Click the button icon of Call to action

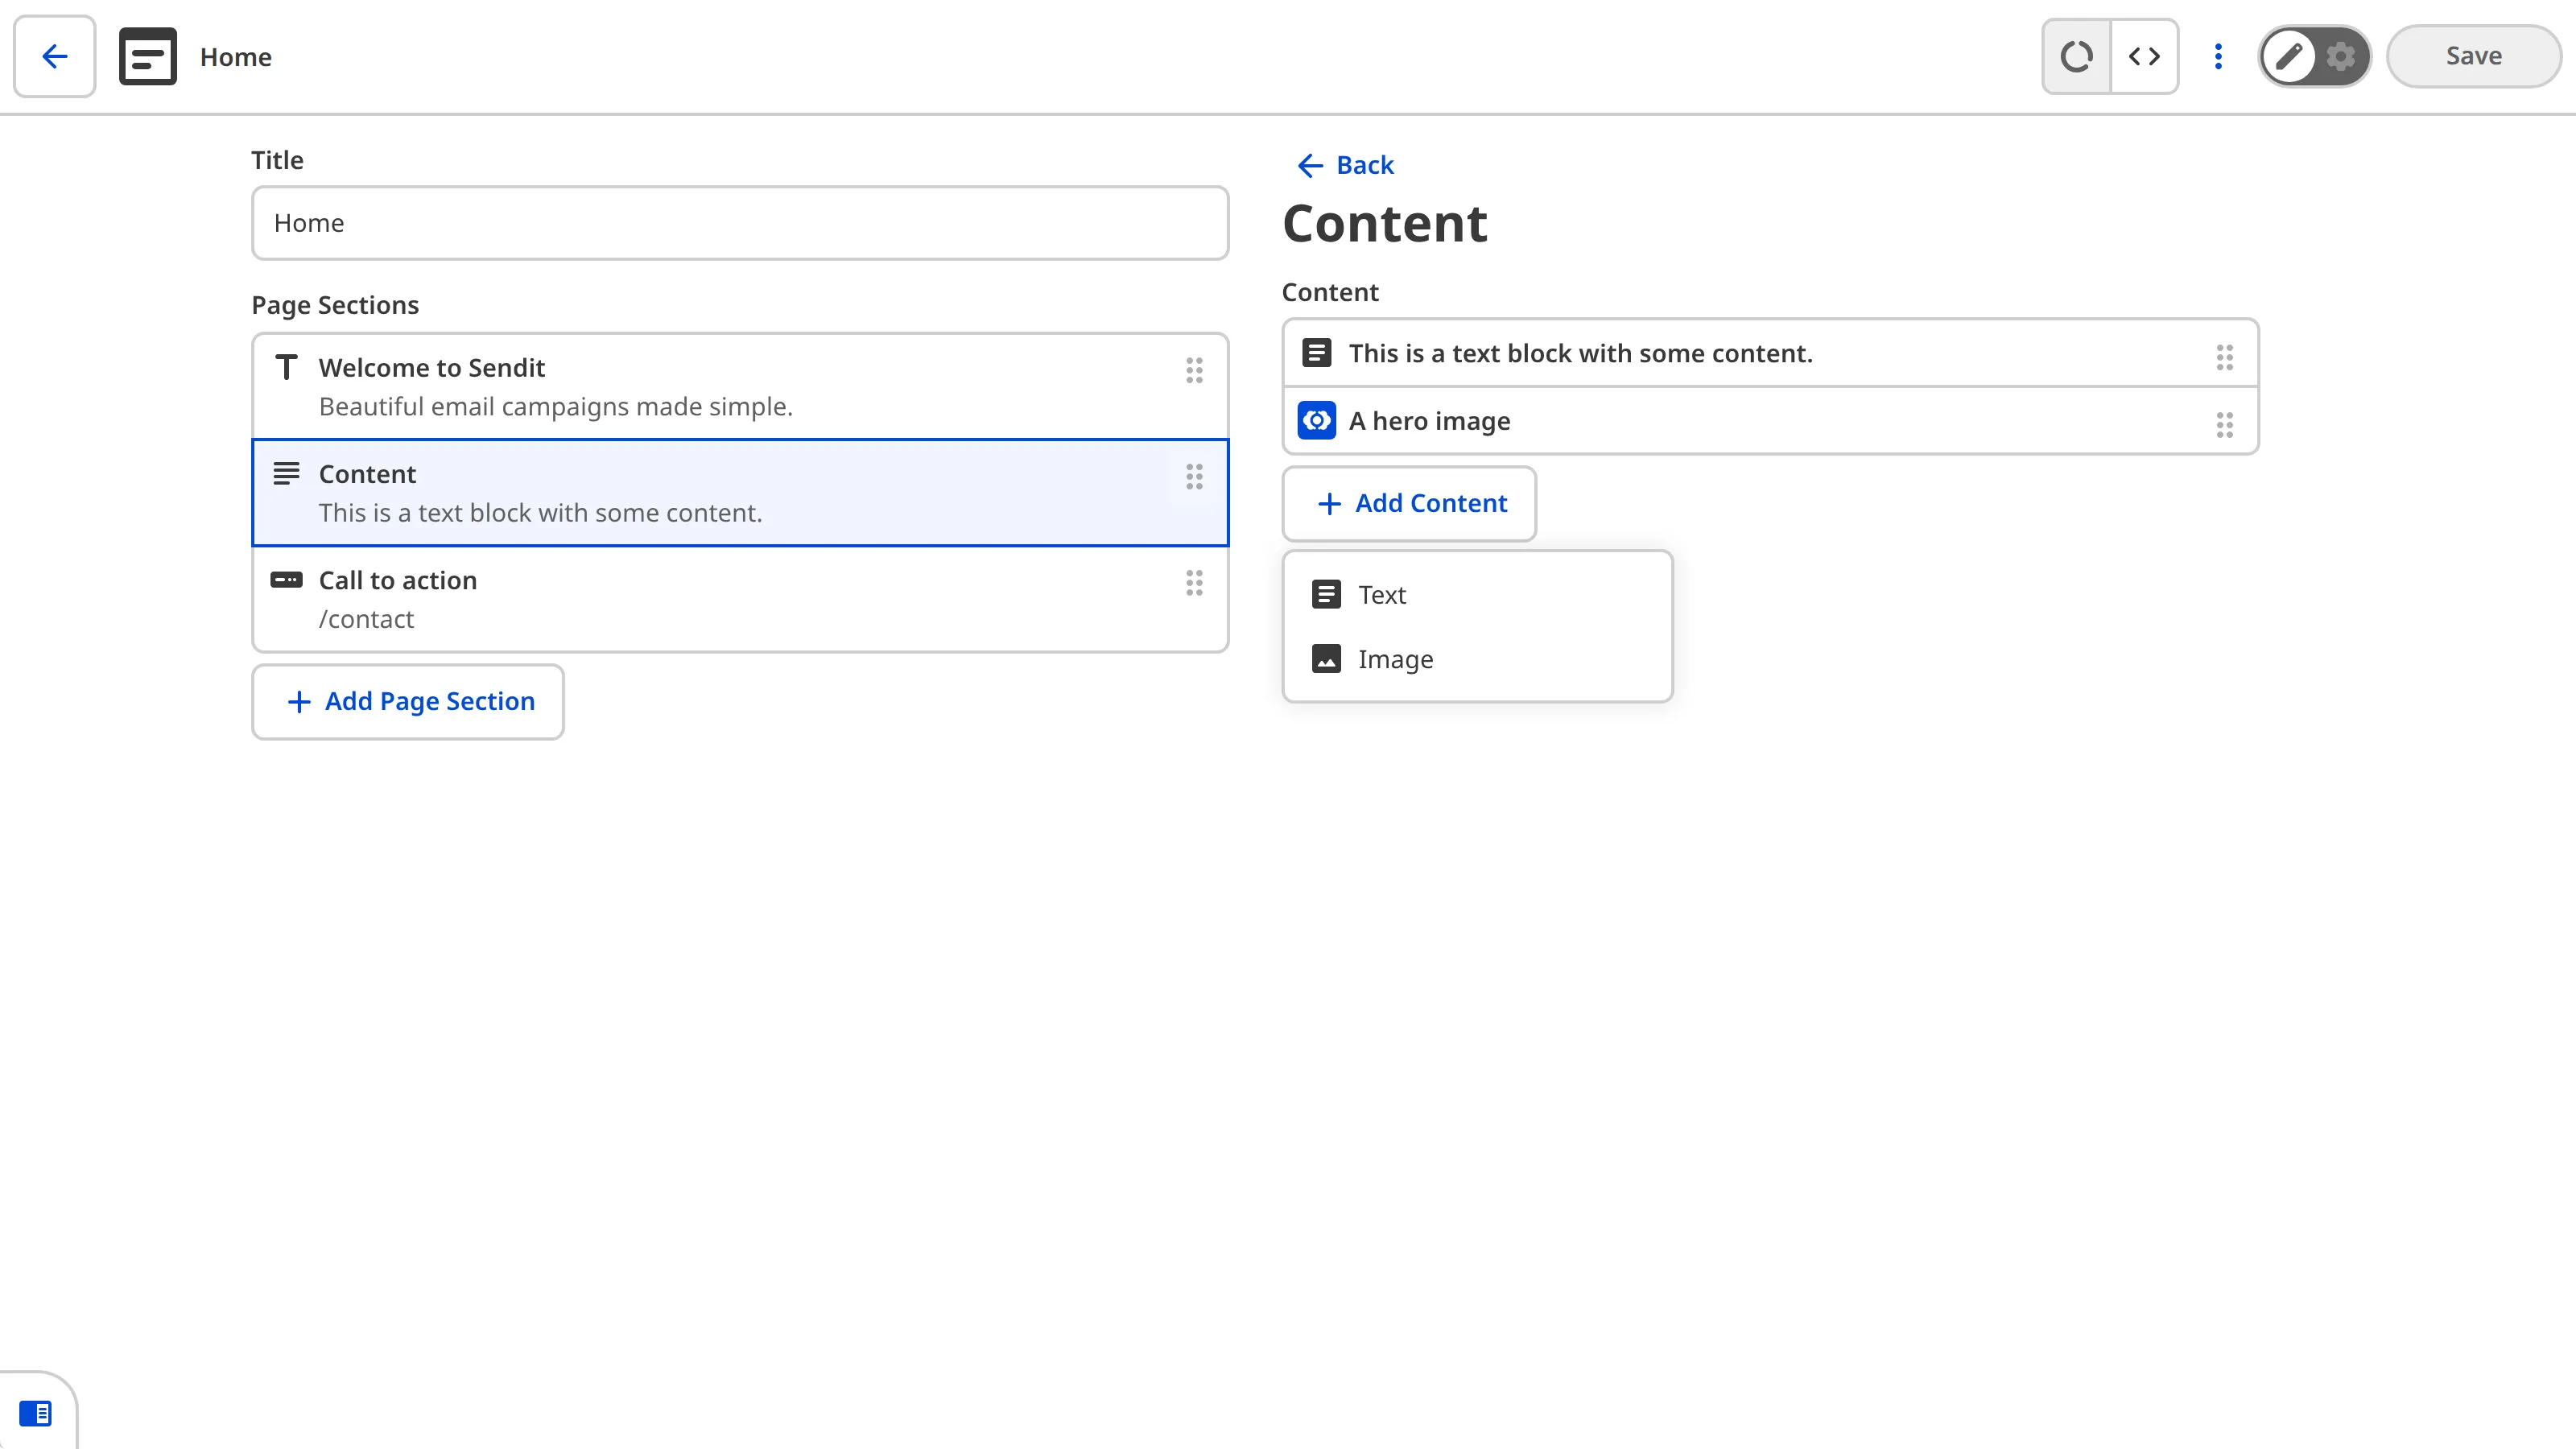[x=286, y=580]
